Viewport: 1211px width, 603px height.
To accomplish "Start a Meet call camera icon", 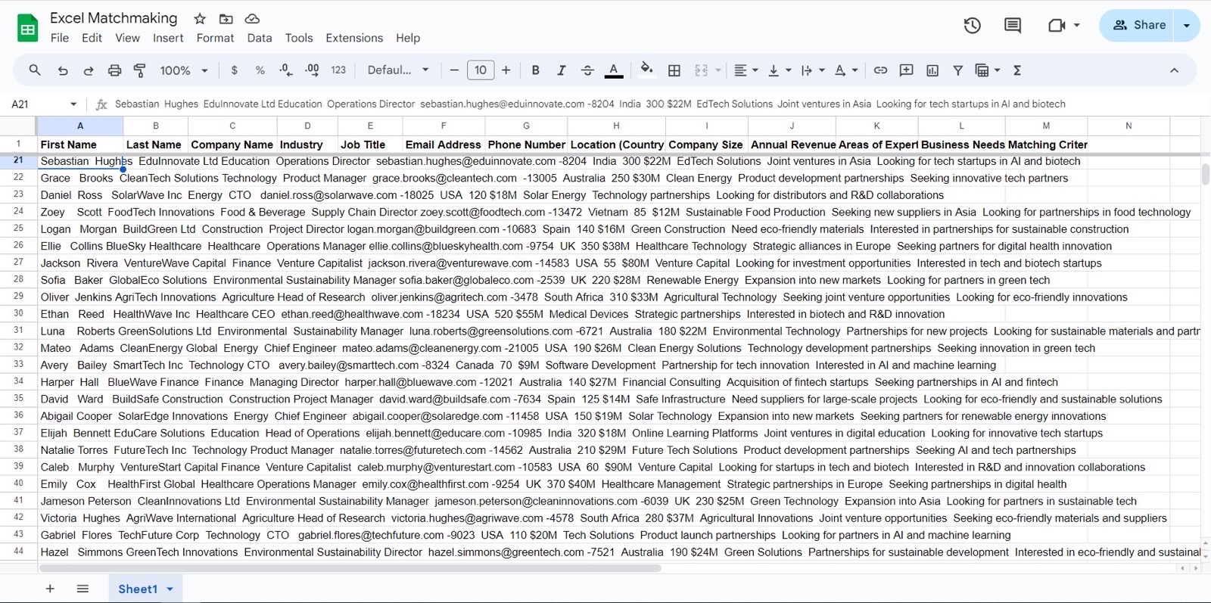I will point(1057,26).
